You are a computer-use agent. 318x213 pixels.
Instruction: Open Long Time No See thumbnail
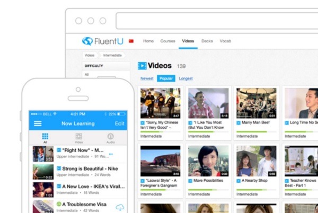point(302,103)
